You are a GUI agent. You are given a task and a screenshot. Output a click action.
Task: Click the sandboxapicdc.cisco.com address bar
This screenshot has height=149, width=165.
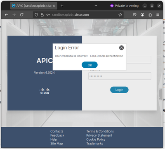click(78, 14)
